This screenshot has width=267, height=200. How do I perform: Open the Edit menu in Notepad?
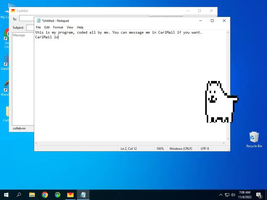point(47,27)
